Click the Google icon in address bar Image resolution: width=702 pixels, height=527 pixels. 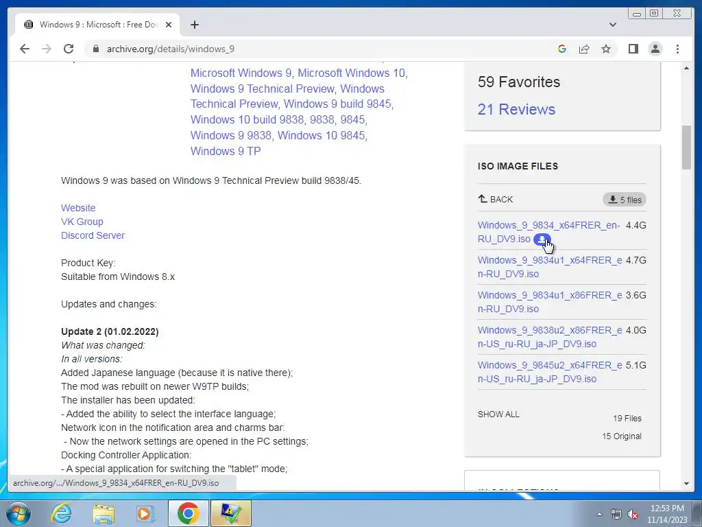point(562,49)
